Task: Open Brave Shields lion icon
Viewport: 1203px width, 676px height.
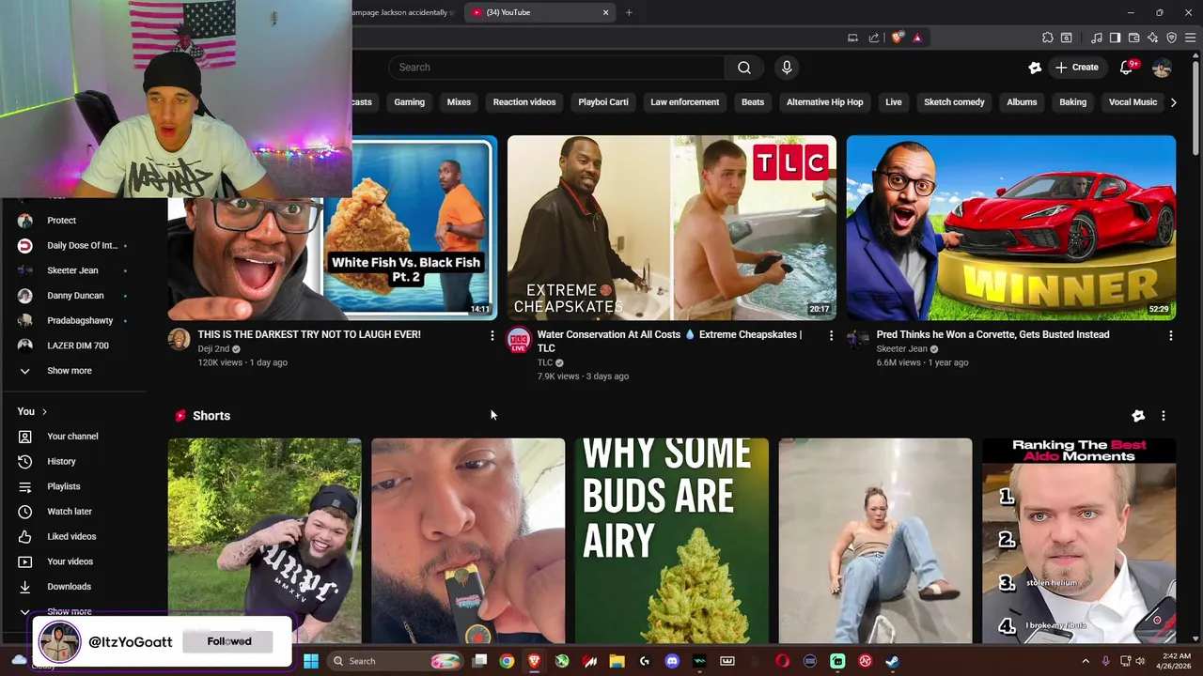Action: click(x=897, y=38)
